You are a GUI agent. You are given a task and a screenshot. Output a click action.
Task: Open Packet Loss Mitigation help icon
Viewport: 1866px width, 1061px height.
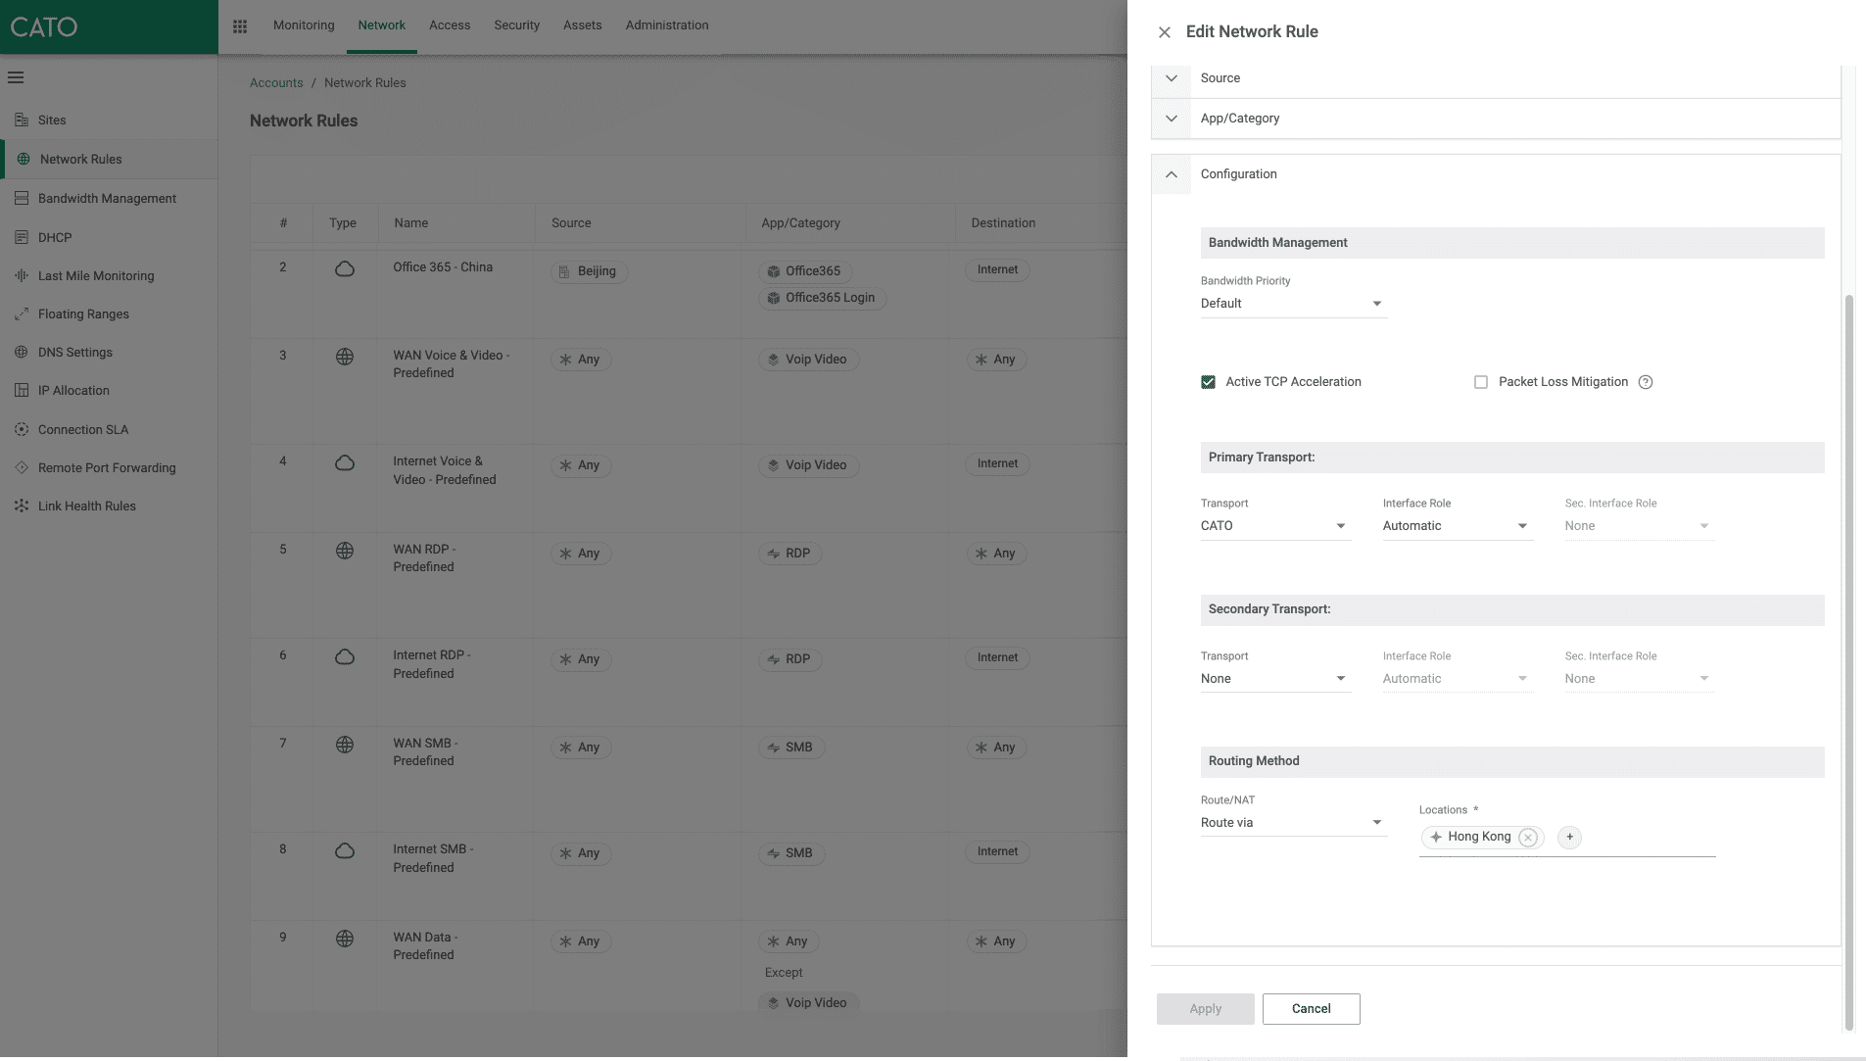pos(1646,382)
